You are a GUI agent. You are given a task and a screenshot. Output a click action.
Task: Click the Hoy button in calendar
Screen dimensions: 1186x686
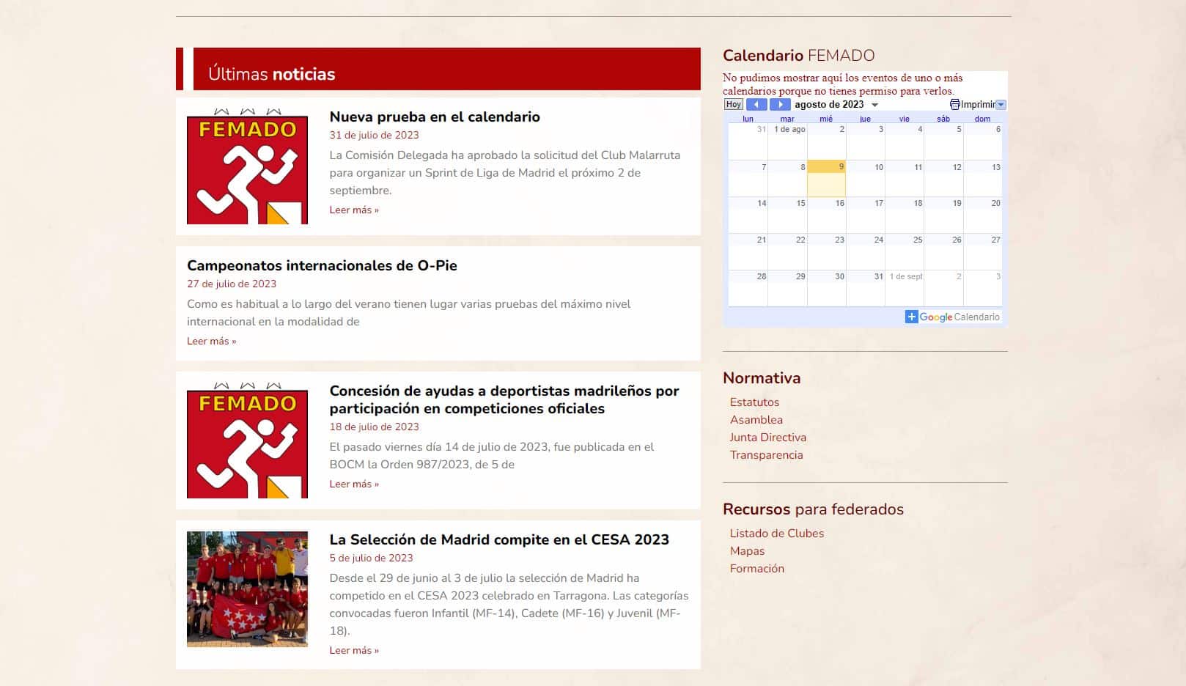coord(734,104)
